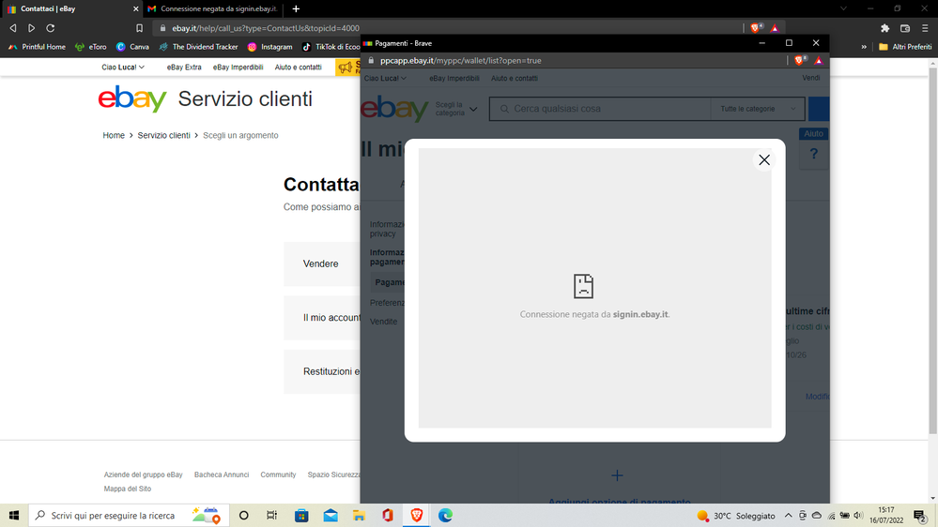Close the connection error dialog
Image resolution: width=938 pixels, height=527 pixels.
(x=763, y=160)
